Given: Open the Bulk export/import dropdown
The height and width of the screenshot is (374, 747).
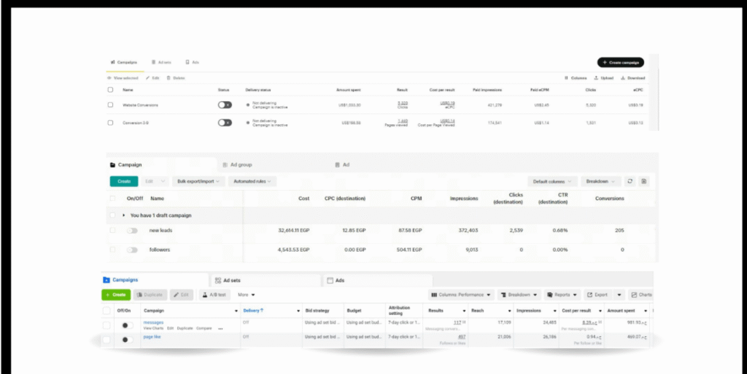Looking at the screenshot, I should (x=198, y=181).
